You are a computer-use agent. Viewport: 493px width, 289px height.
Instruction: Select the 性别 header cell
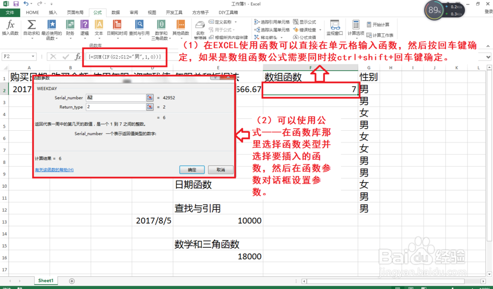click(x=369, y=77)
